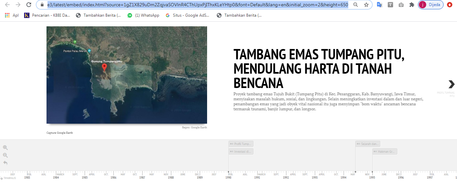The width and height of the screenshot is (457, 189).
Task: Open WhatsApp bookmark
Action: [144, 15]
